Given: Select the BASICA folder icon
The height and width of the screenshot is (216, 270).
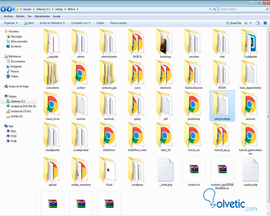Looking at the screenshot, I should (x=136, y=42).
